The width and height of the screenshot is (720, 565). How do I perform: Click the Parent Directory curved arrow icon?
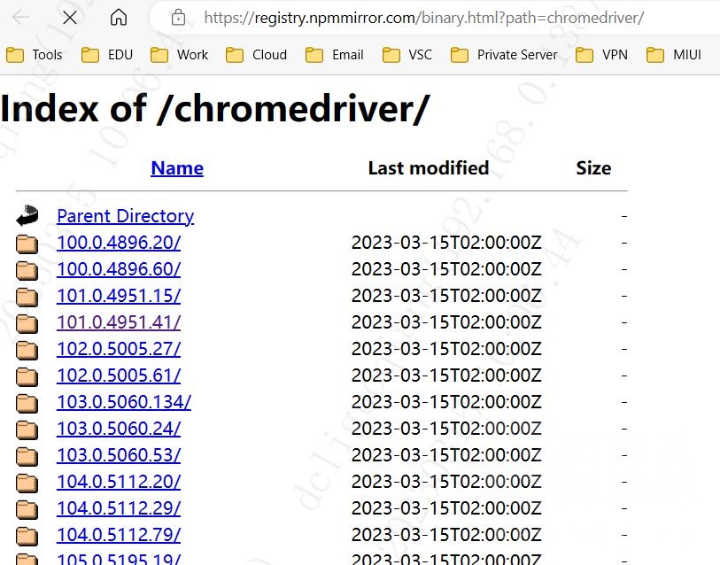(x=27, y=215)
